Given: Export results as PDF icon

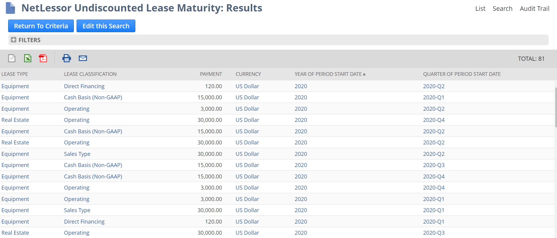Looking at the screenshot, I should click(x=43, y=58).
